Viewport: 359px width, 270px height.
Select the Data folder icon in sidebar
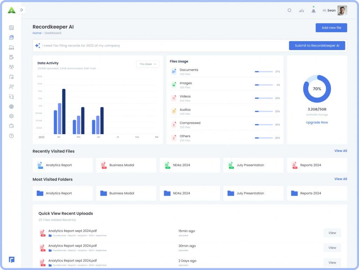pos(11,48)
